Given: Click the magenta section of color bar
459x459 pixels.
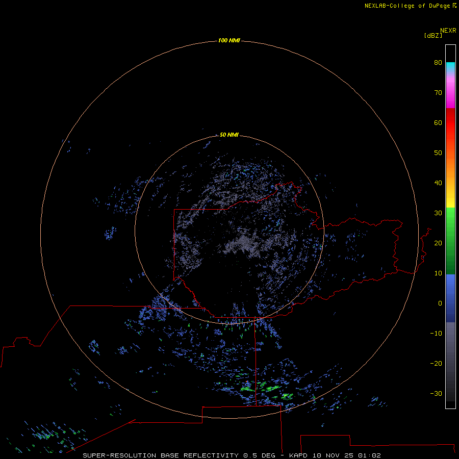Looking at the screenshot, I should pos(450,94).
